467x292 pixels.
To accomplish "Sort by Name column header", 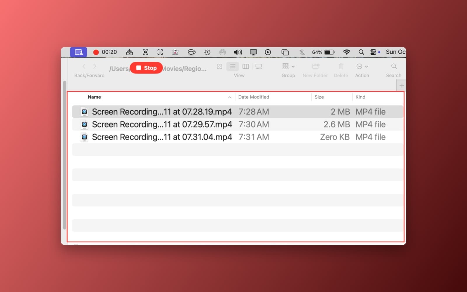I will point(94,97).
